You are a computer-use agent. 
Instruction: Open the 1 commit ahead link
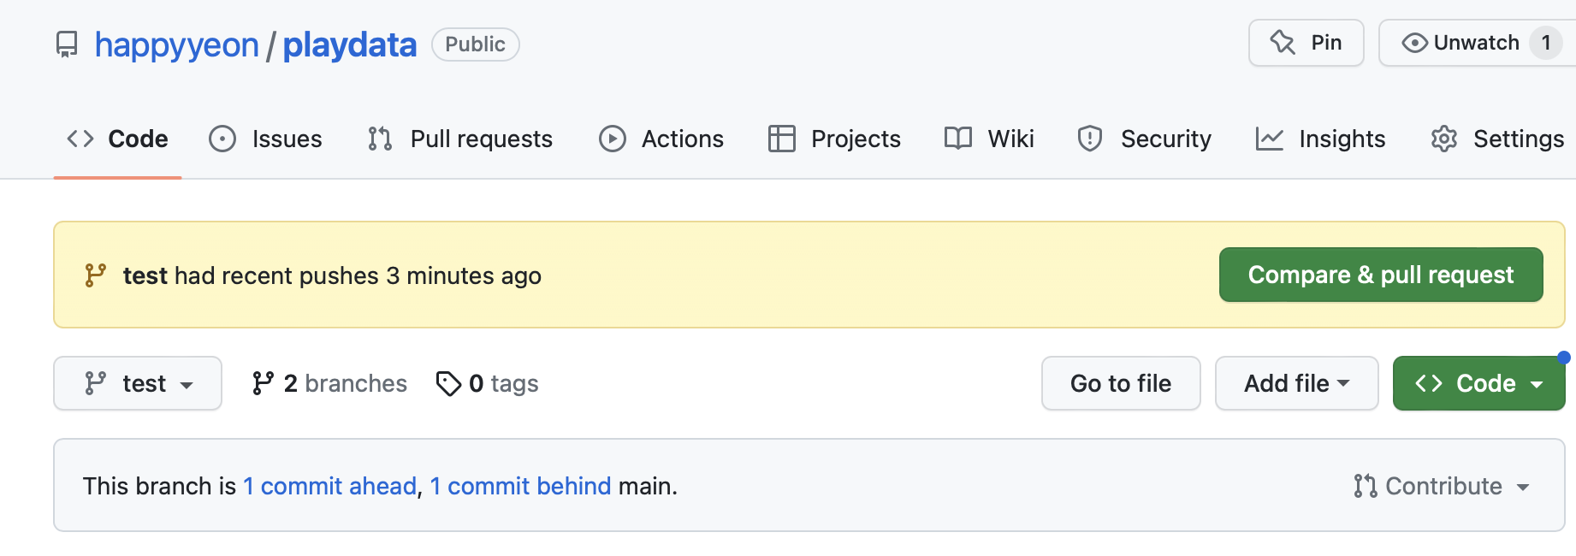[330, 486]
